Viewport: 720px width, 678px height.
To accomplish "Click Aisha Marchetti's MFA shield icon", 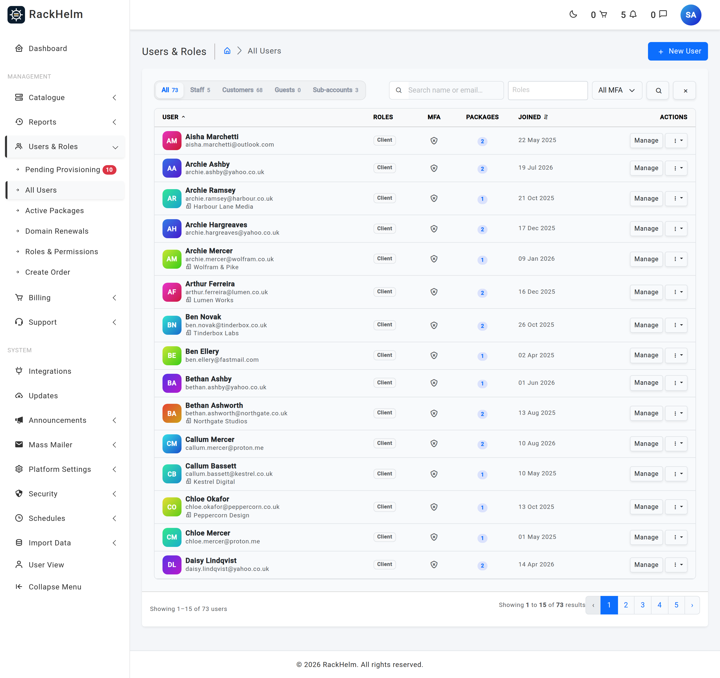I will point(433,141).
